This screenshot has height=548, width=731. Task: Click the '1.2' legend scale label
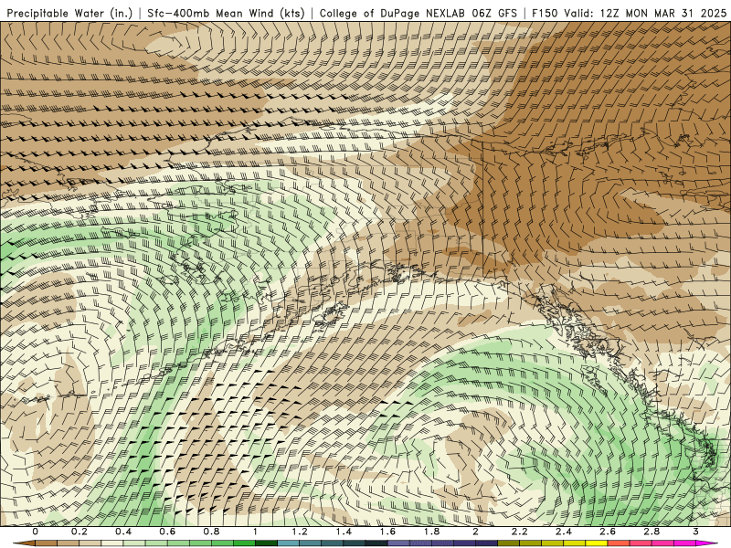pos(300,532)
